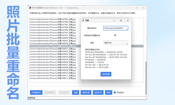Click example line ending 20230729_141530
This screenshot has height=105, width=175.
tap(104, 52)
